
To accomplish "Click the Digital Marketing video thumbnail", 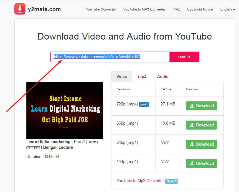I will (65, 111).
